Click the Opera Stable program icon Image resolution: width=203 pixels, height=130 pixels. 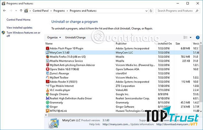47,69
